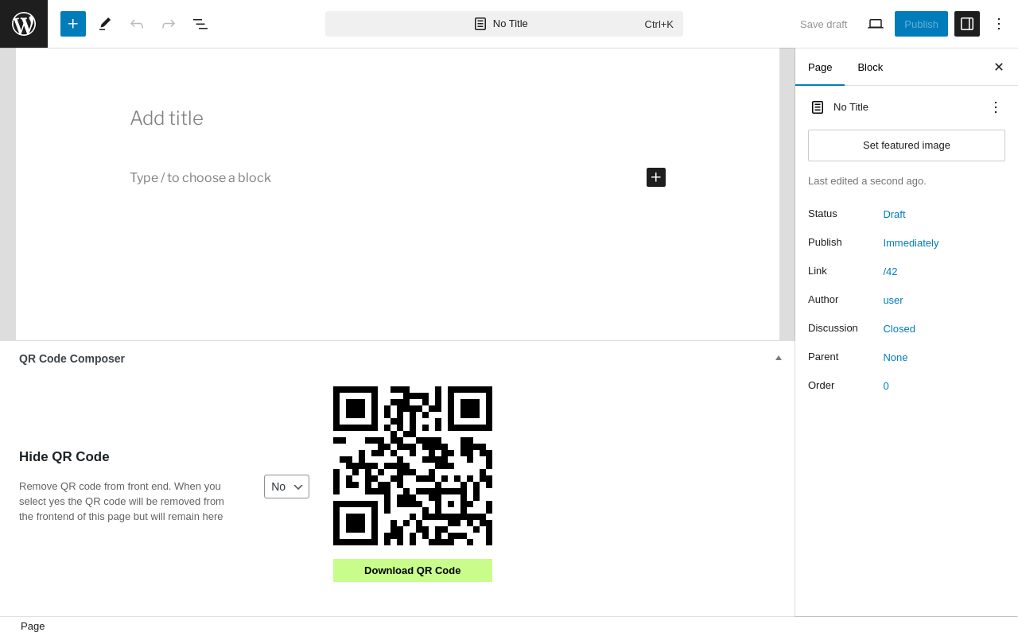Collapse the QR Code Composer panel
This screenshot has width=1018, height=636.
[x=779, y=358]
